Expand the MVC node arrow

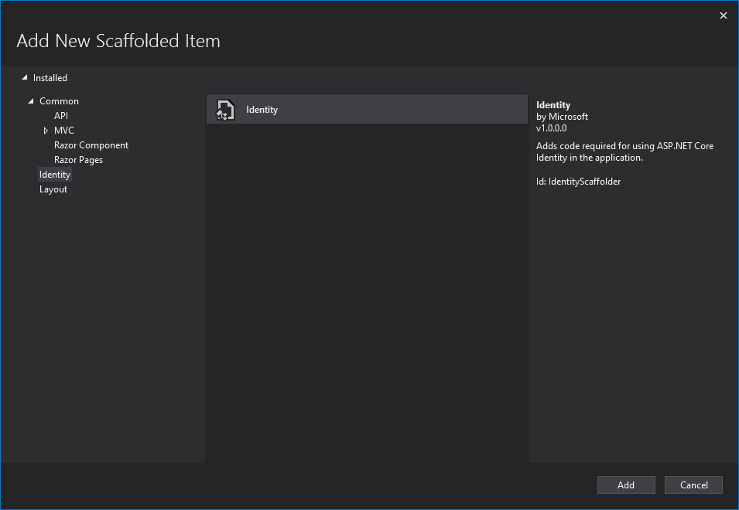[x=46, y=131]
